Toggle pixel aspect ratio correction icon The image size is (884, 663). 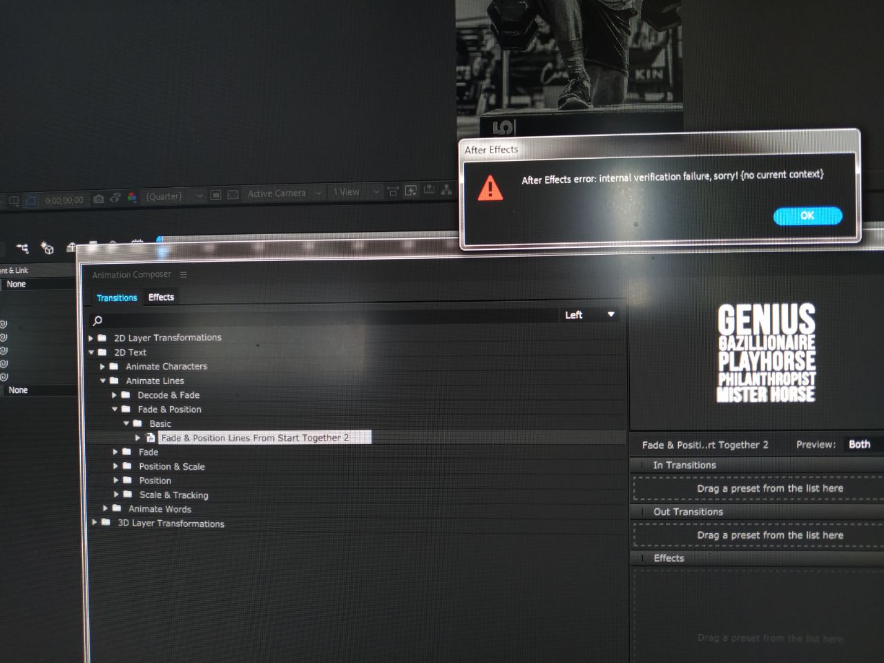tap(393, 191)
